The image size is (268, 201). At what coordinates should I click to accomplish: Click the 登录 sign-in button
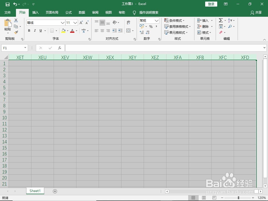(x=211, y=4)
